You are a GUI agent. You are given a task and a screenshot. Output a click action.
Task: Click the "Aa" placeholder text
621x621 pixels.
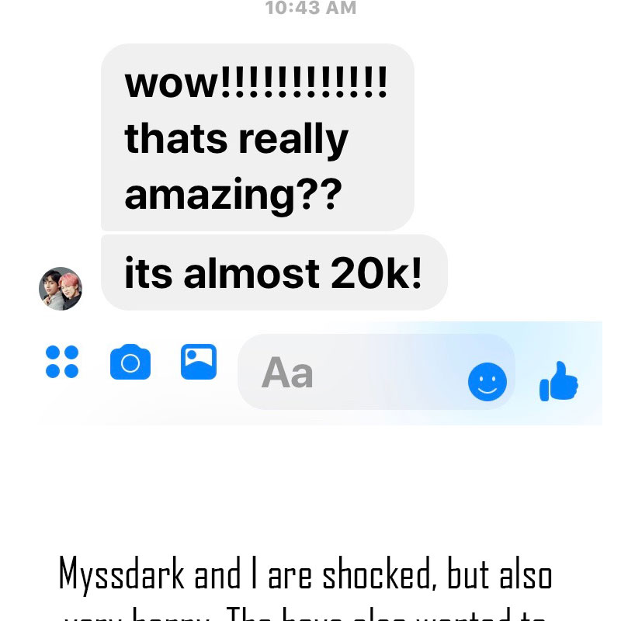click(x=287, y=373)
